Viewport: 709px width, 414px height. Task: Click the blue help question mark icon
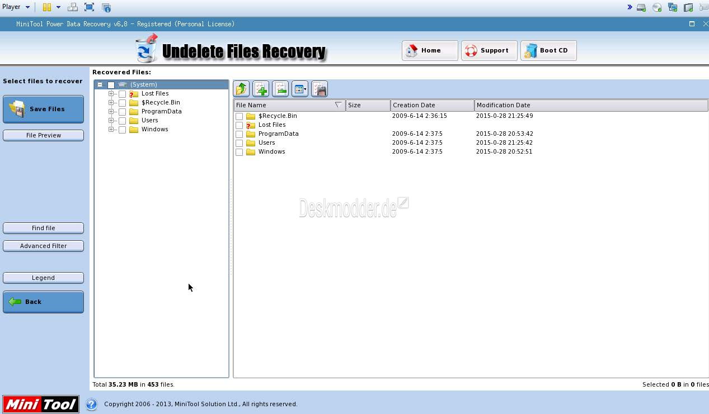pyautogui.click(x=91, y=404)
